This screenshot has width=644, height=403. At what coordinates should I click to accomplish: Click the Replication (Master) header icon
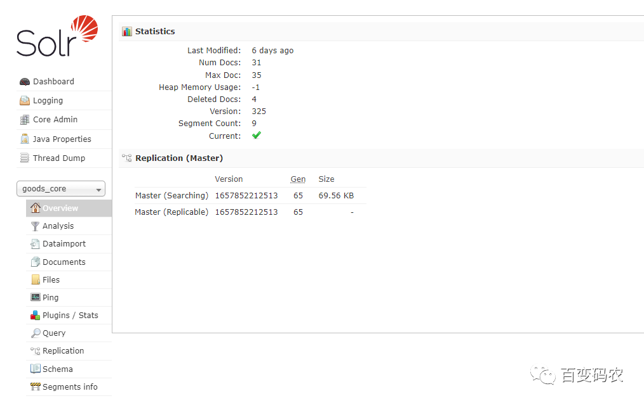[127, 158]
